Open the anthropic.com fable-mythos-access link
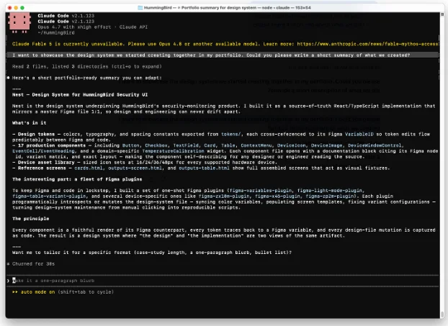448x326 pixels. tap(367, 44)
